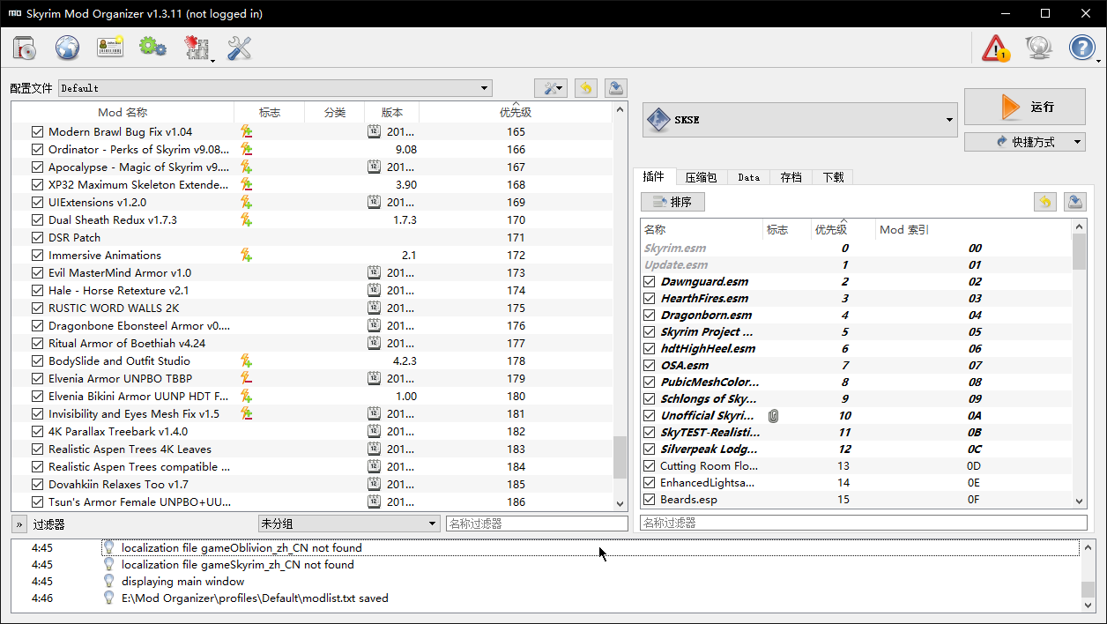The image size is (1107, 624).
Task: Click the calendar icon of Dovahkiin Relaxes Too
Action: (374, 484)
